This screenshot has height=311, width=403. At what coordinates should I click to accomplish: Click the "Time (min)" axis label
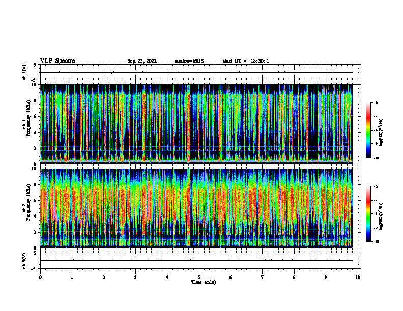[x=204, y=282]
